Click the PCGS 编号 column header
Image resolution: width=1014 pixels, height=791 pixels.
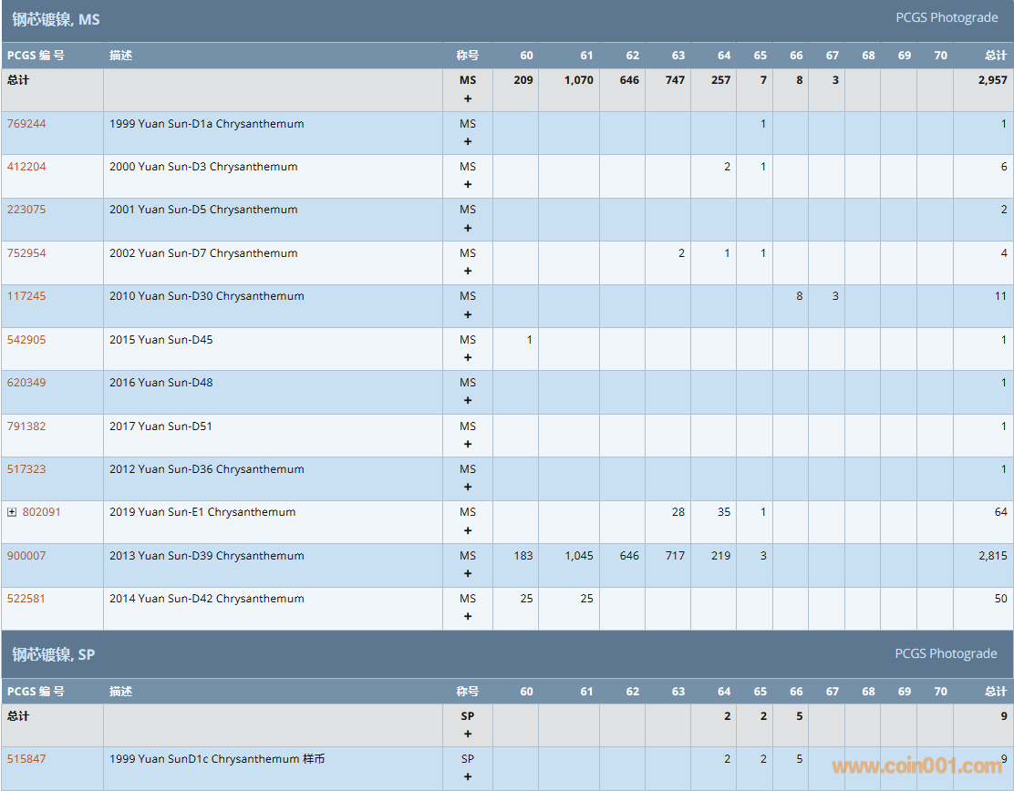[36, 56]
